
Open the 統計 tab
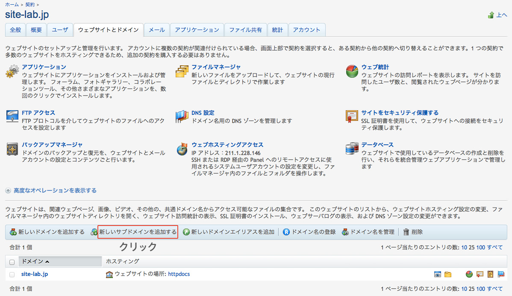click(277, 30)
